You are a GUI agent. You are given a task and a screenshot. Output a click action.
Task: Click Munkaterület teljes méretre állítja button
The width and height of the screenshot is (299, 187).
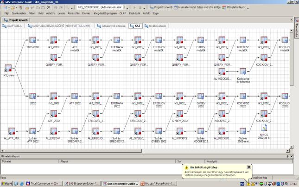pos(197,7)
